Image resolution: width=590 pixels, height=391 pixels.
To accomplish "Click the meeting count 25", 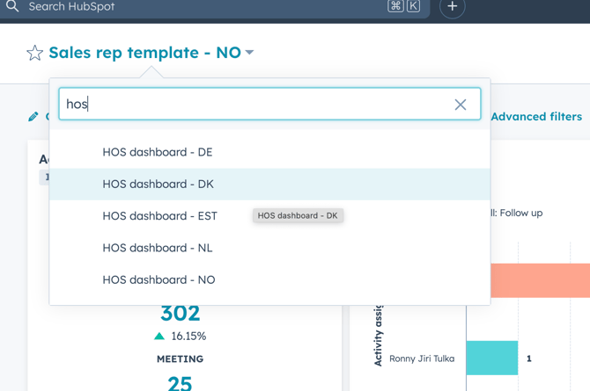I will (180, 381).
